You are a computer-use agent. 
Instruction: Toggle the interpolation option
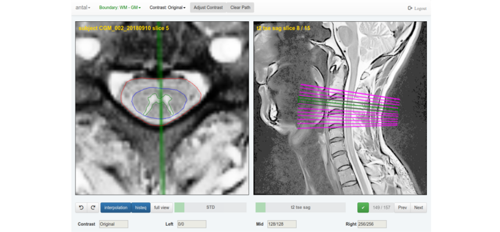[x=116, y=208]
